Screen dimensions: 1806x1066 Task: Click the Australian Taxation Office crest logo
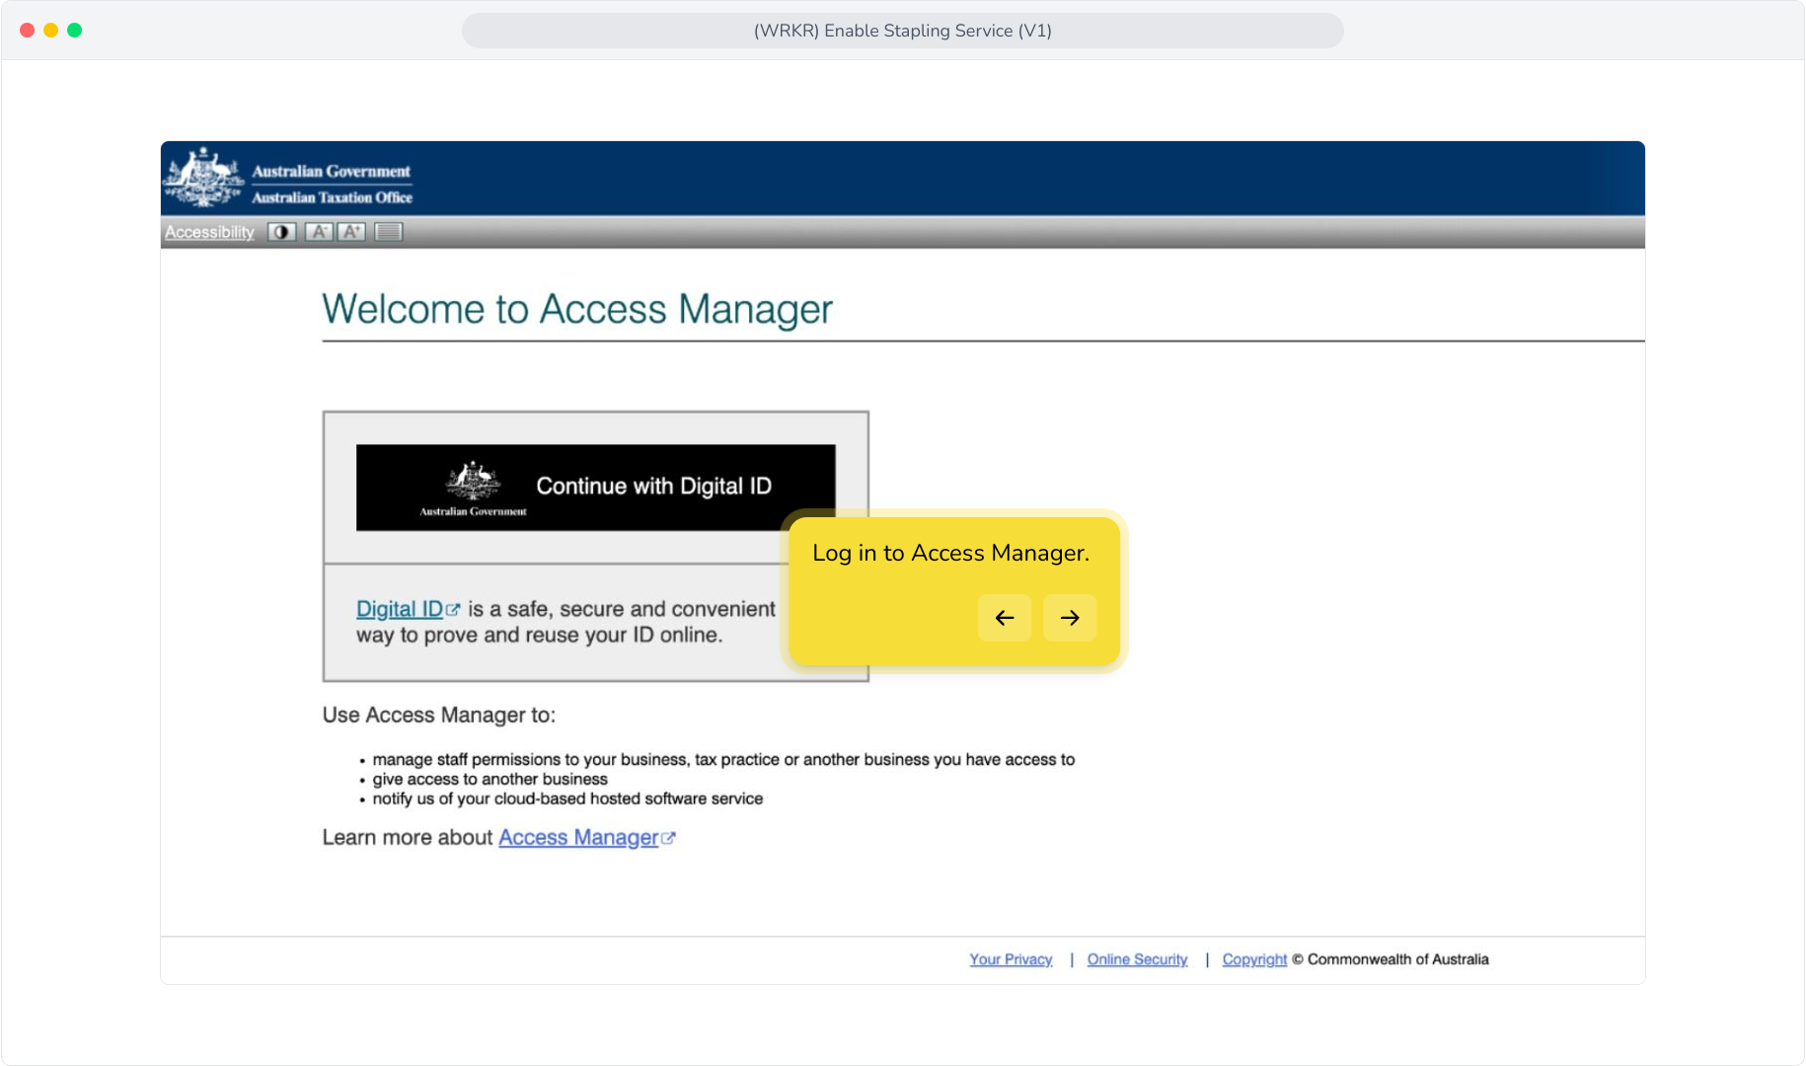pyautogui.click(x=203, y=178)
